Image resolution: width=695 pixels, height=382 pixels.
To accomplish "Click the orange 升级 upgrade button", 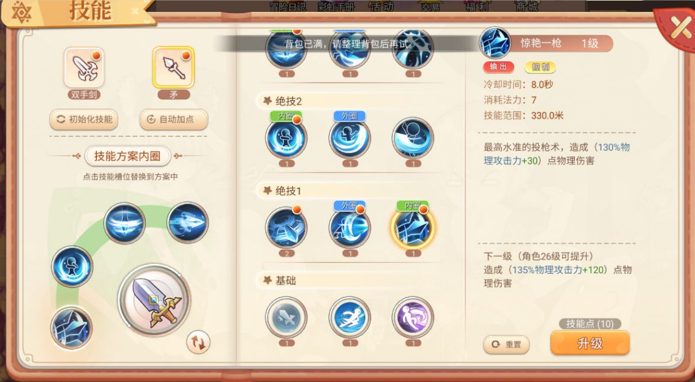I will coord(590,343).
